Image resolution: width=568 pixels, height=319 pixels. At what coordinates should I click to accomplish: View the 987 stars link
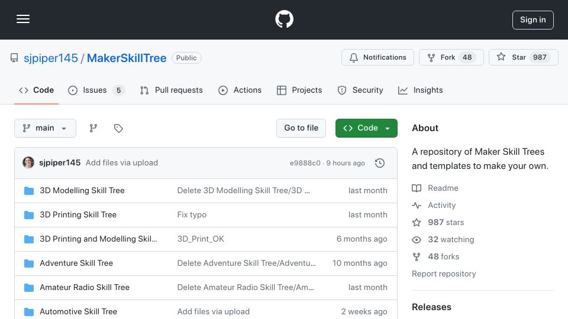438,223
